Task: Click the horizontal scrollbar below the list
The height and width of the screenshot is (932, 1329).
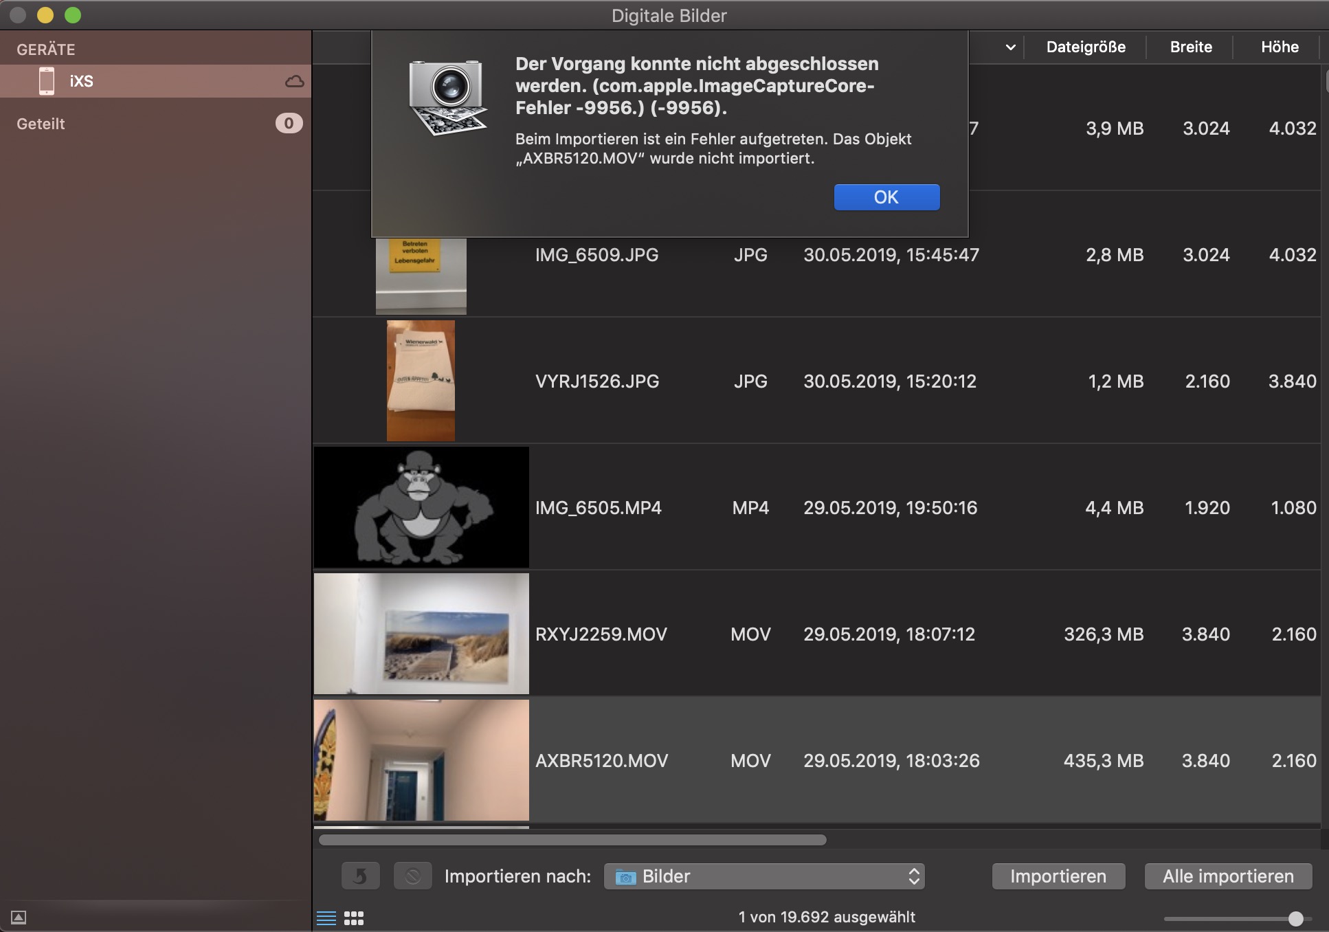Action: [x=572, y=840]
